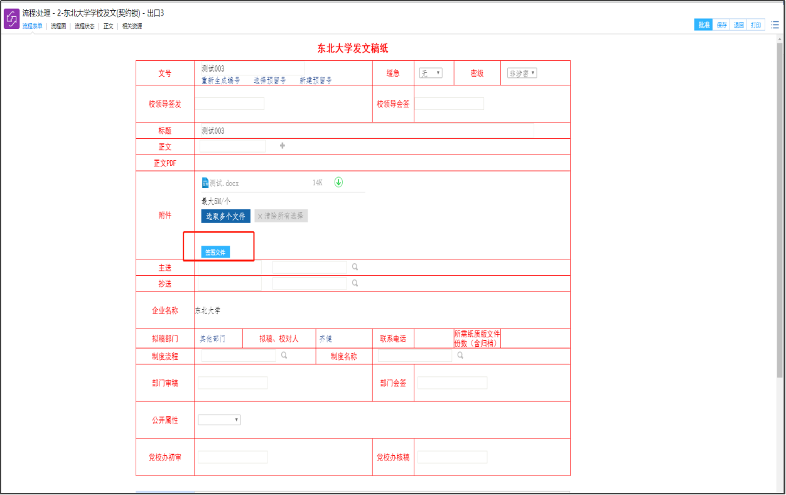Open the search magnifier in 抄送 row

pos(355,283)
